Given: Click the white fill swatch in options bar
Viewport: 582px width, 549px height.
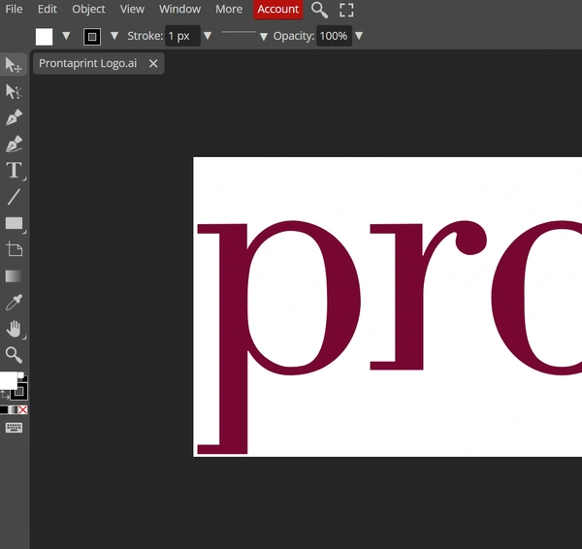Looking at the screenshot, I should (x=45, y=37).
